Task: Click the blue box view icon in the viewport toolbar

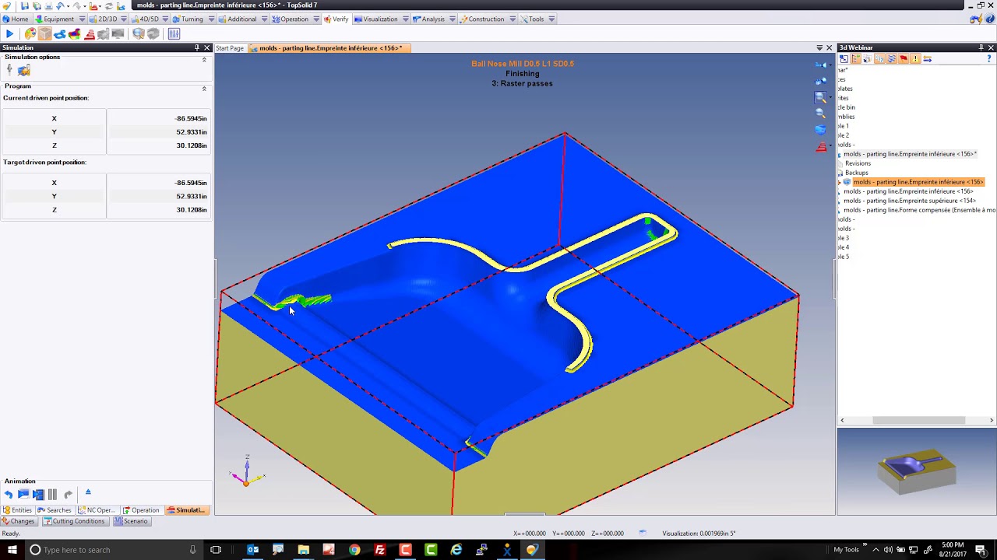Action: [820, 130]
